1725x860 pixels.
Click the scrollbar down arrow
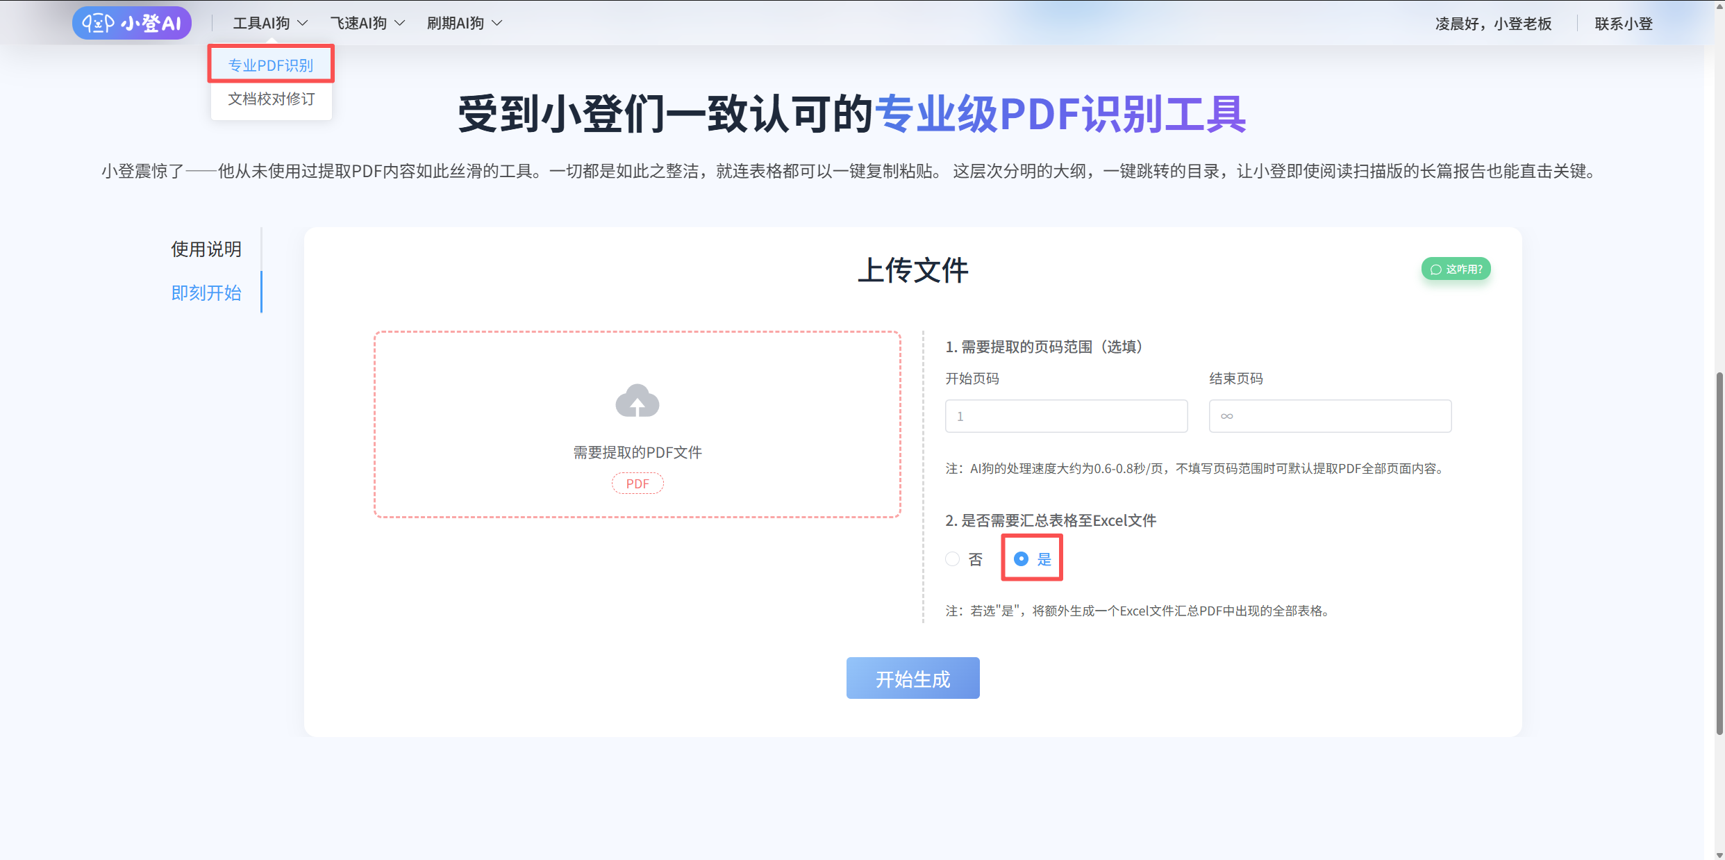pos(1719,854)
